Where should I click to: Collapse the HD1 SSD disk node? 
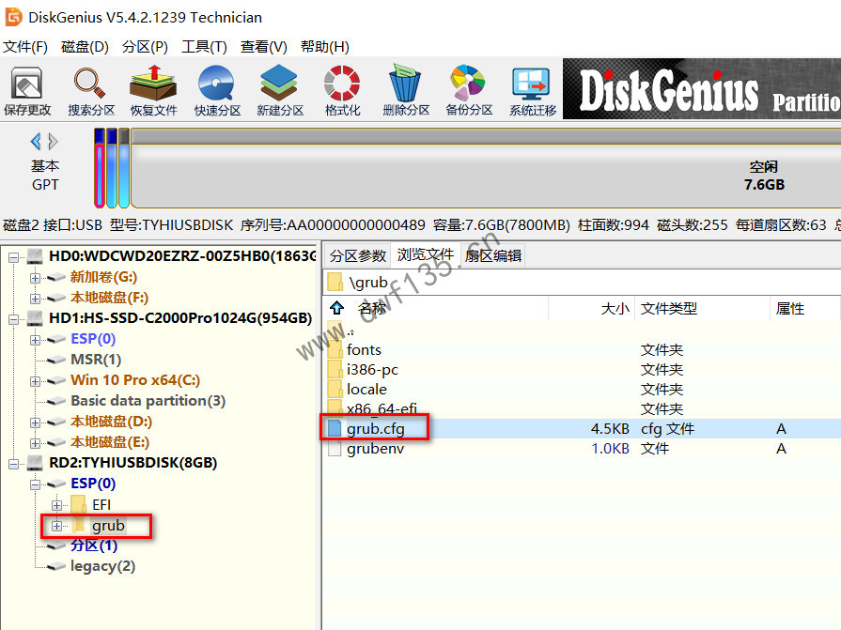(14, 319)
